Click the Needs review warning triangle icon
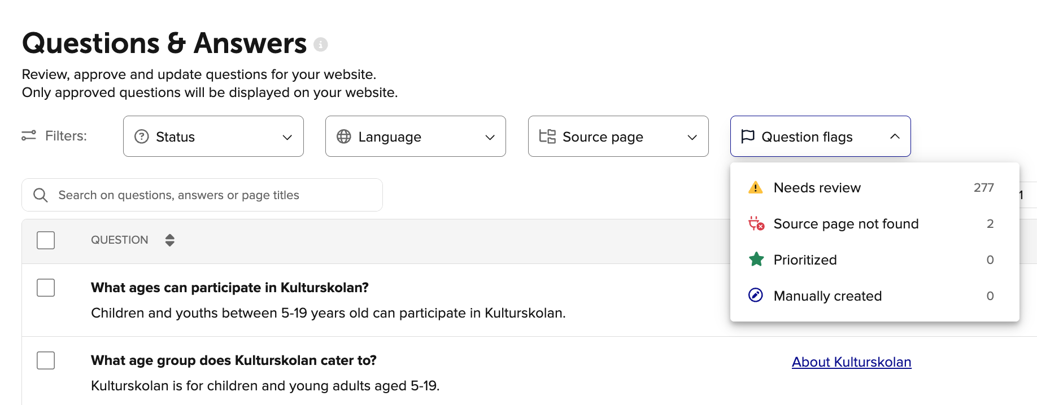 pyautogui.click(x=755, y=188)
